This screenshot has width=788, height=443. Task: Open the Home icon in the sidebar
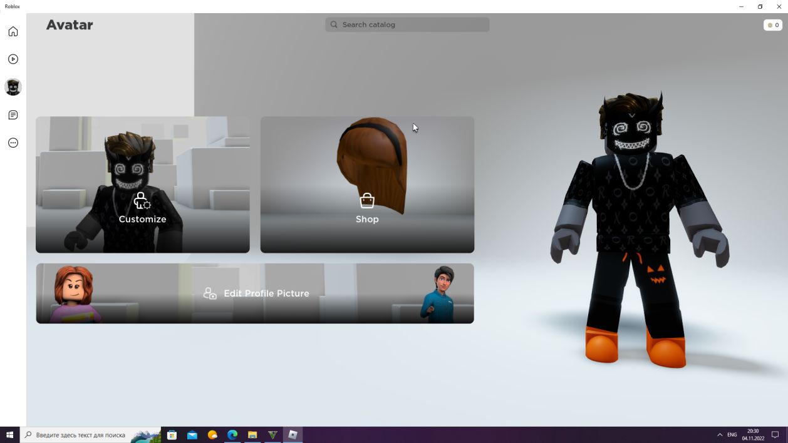click(x=13, y=31)
